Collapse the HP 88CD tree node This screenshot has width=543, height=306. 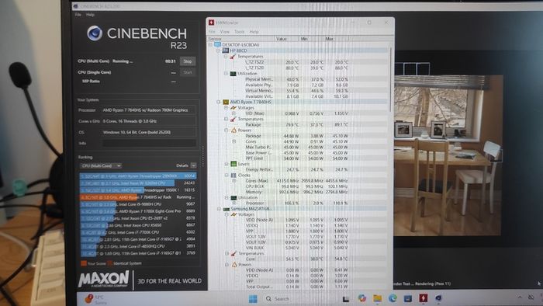tap(218, 50)
